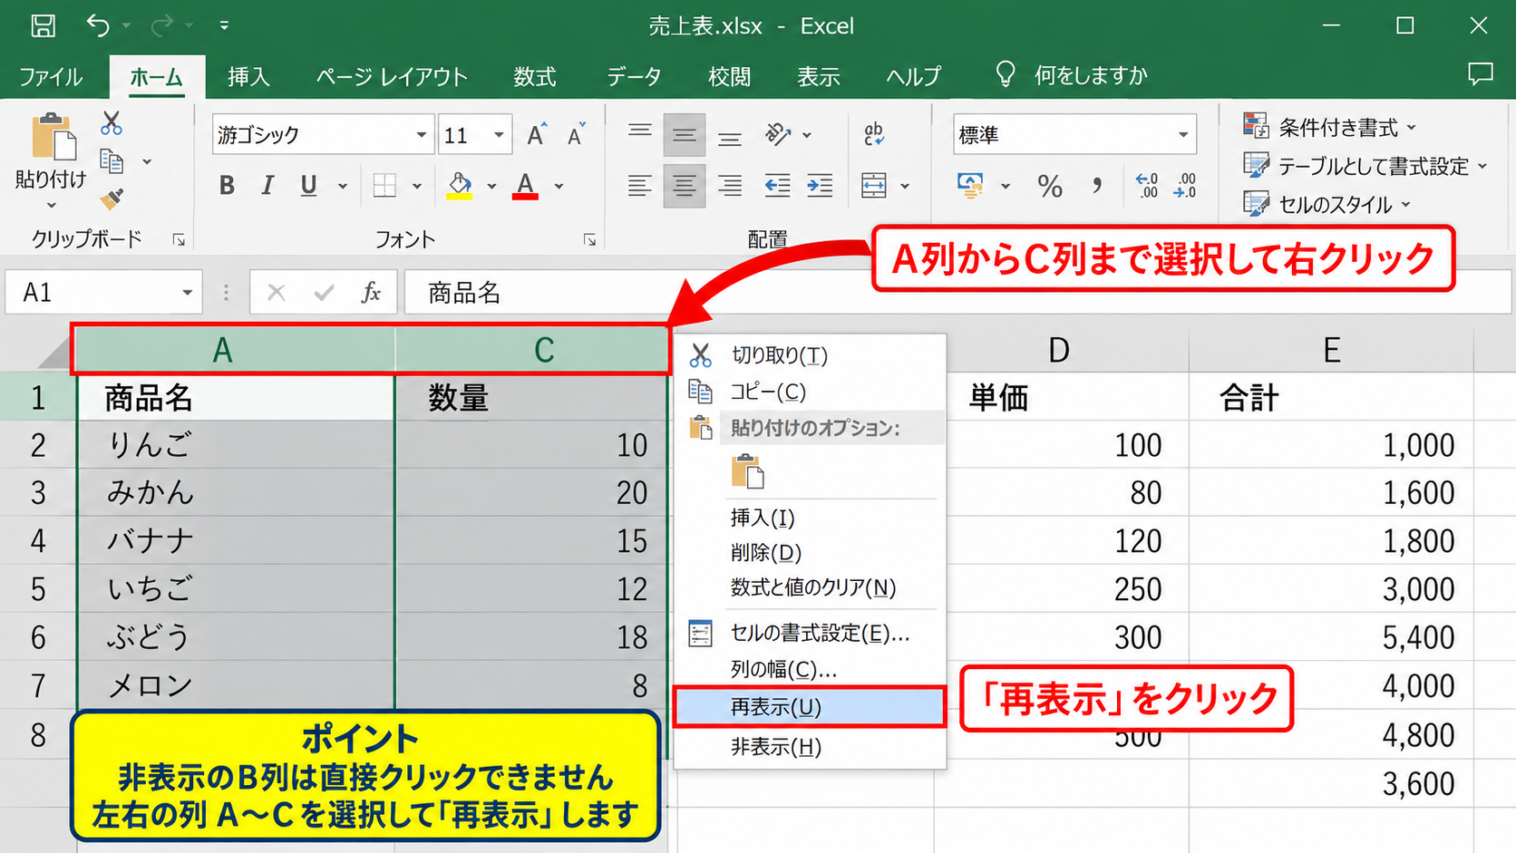This screenshot has height=853, width=1516.
Task: Select 再表示(U) in the context menu
Action: pyautogui.click(x=809, y=707)
